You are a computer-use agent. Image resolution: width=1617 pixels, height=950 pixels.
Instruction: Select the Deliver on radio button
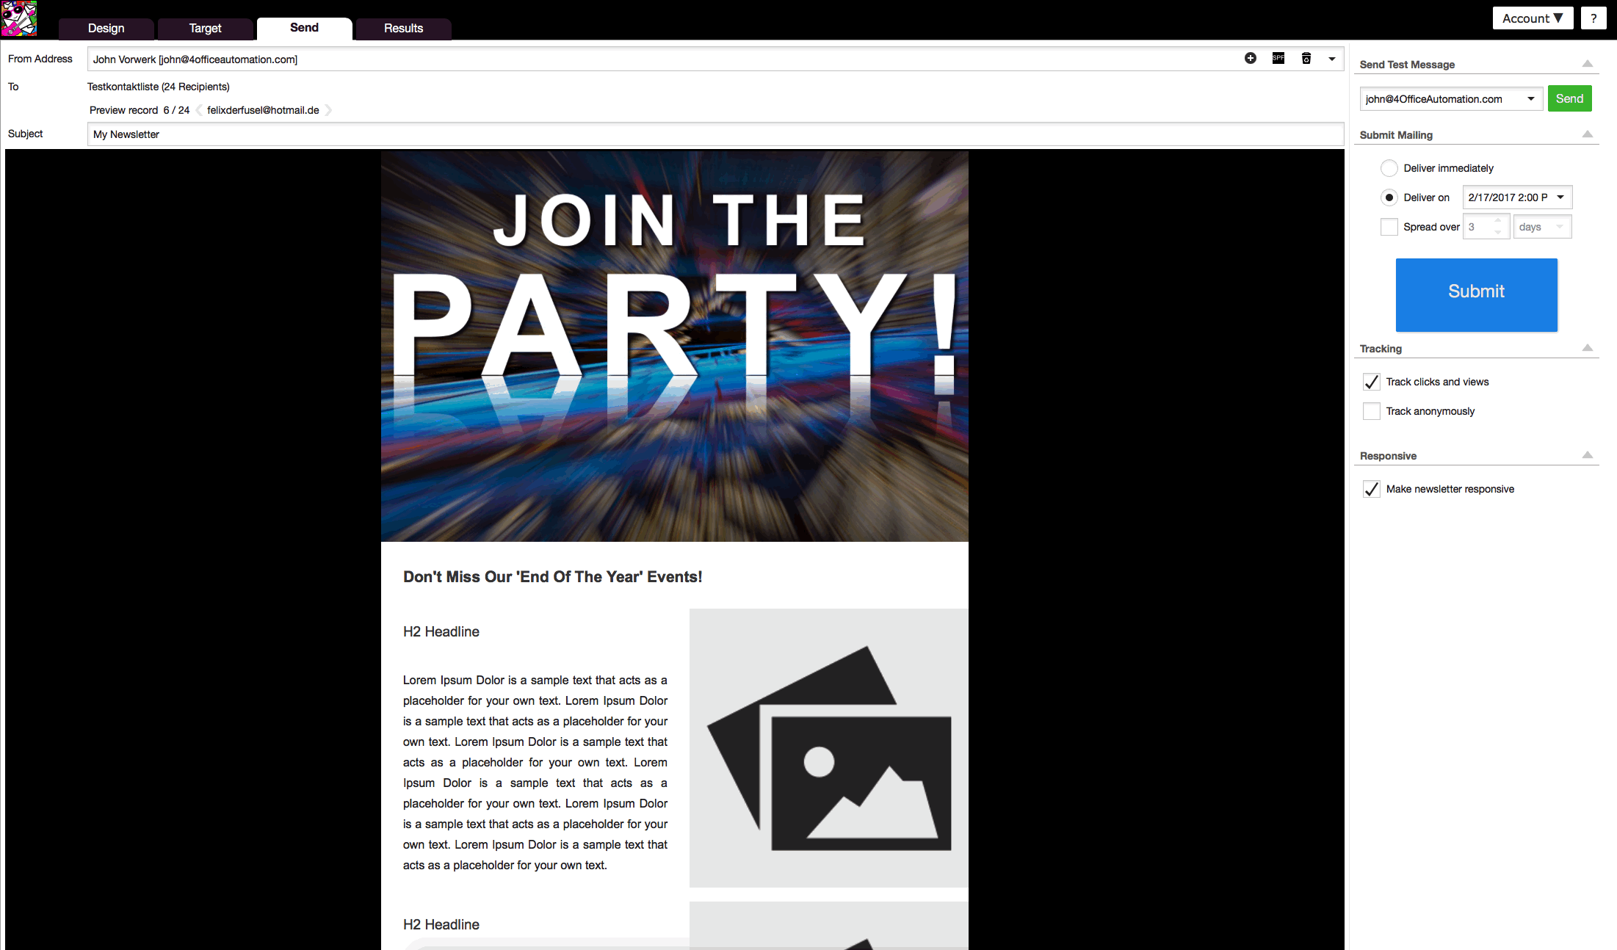pos(1389,197)
